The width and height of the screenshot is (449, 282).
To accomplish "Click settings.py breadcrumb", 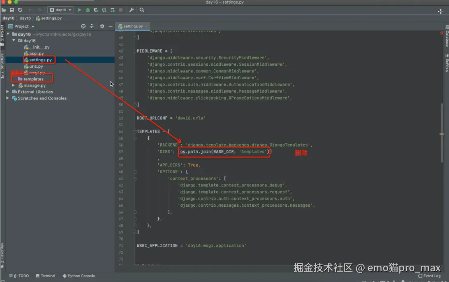I will (49, 18).
